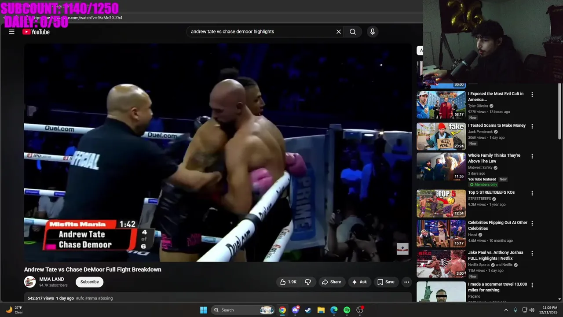Clear the search box with the X icon

point(339,32)
